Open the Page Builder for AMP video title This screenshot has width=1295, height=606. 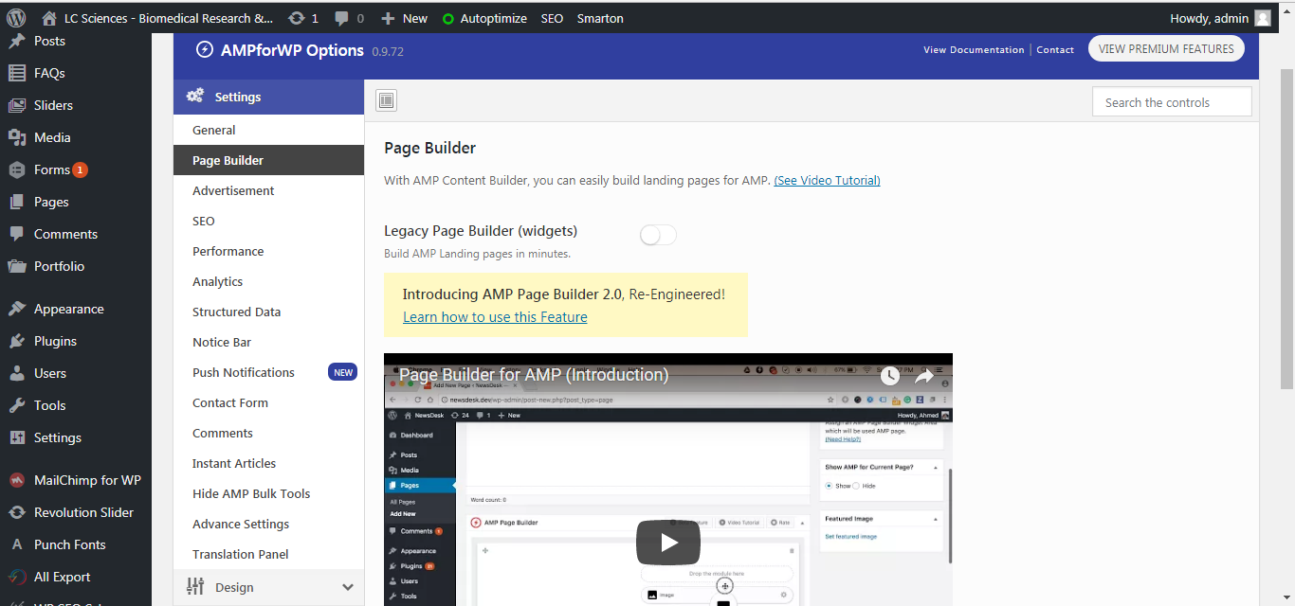tap(534, 375)
